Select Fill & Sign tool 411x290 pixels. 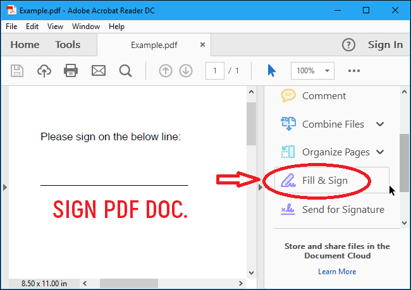(x=332, y=180)
